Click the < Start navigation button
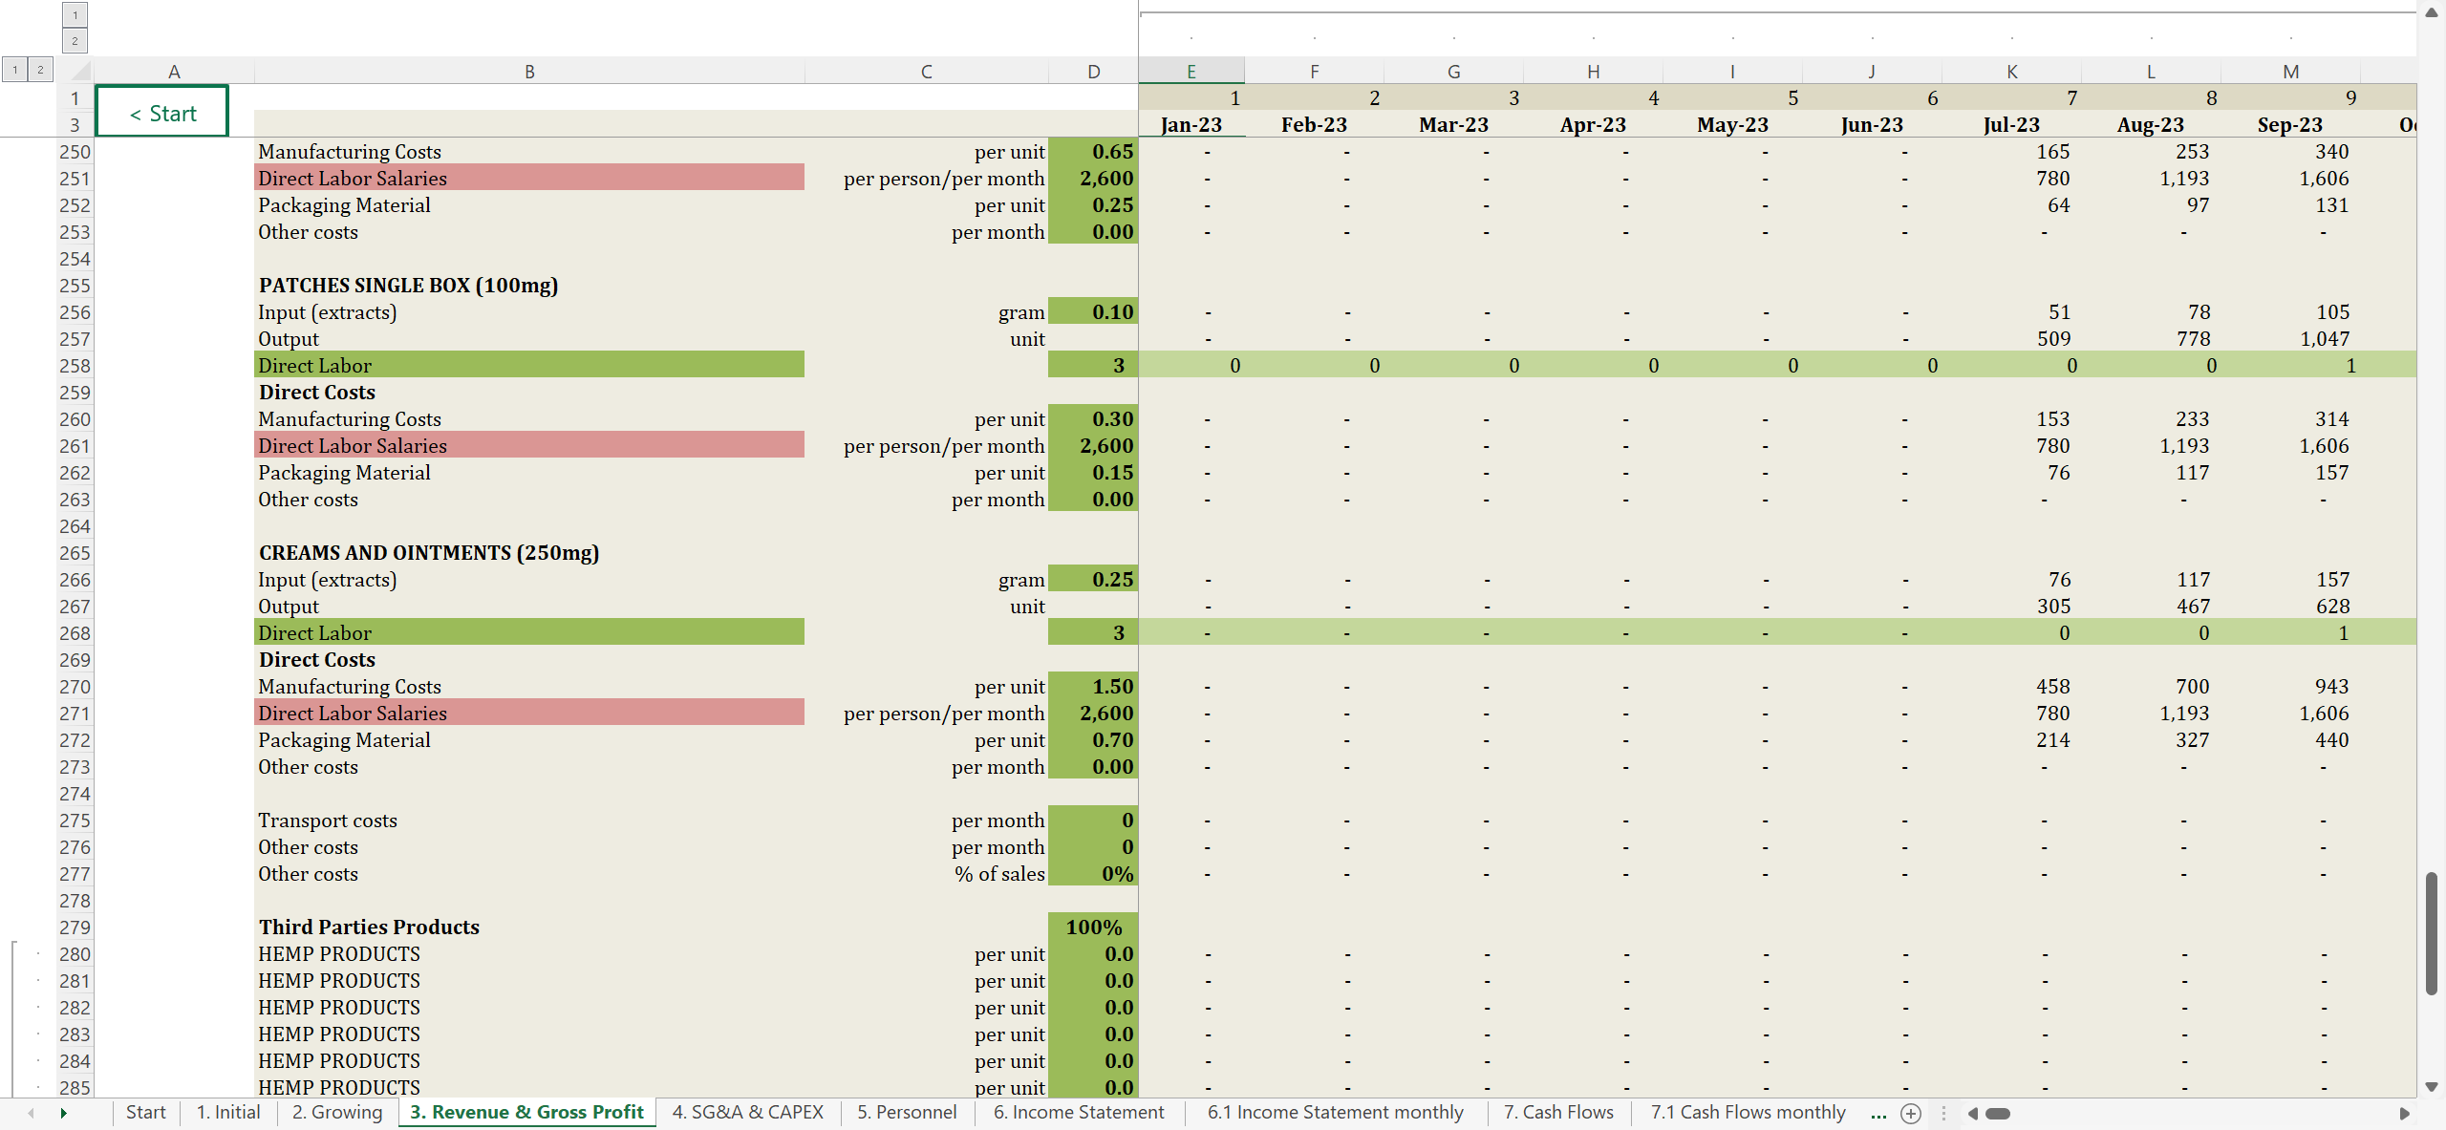The image size is (2446, 1130). pos(162,113)
